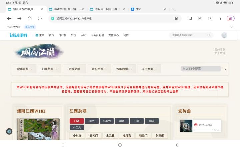Select the 小势力 category tab
The width and height of the screenshot is (240, 150).
coord(107,121)
